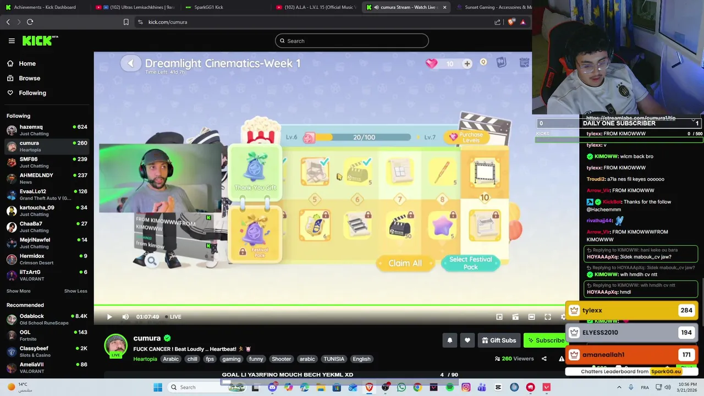This screenshot has width=704, height=396.
Task: Open hazemxq channel in the Following list
Action: 47,130
